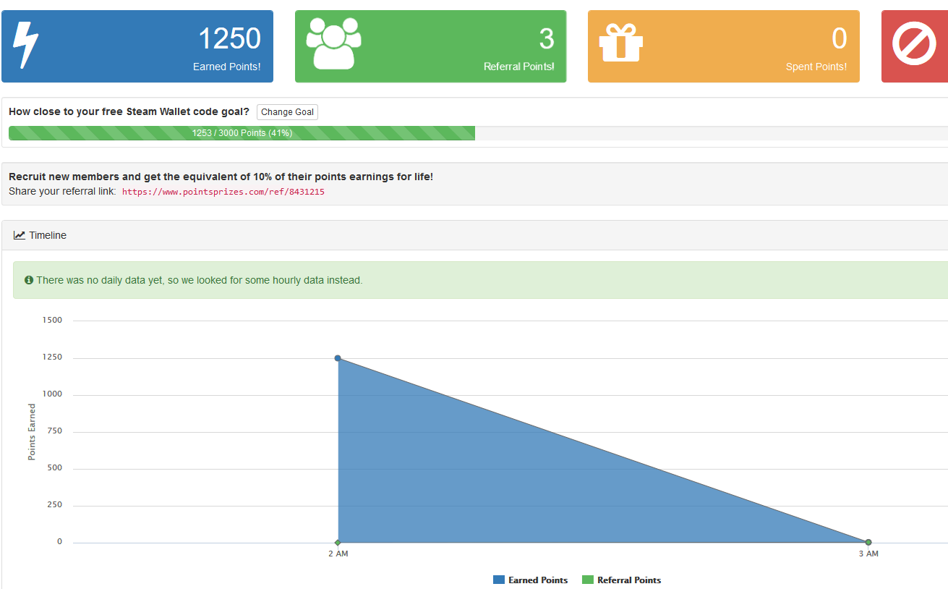The height and width of the screenshot is (589, 948).
Task: Click the info icon in the green notice
Action: pyautogui.click(x=29, y=280)
